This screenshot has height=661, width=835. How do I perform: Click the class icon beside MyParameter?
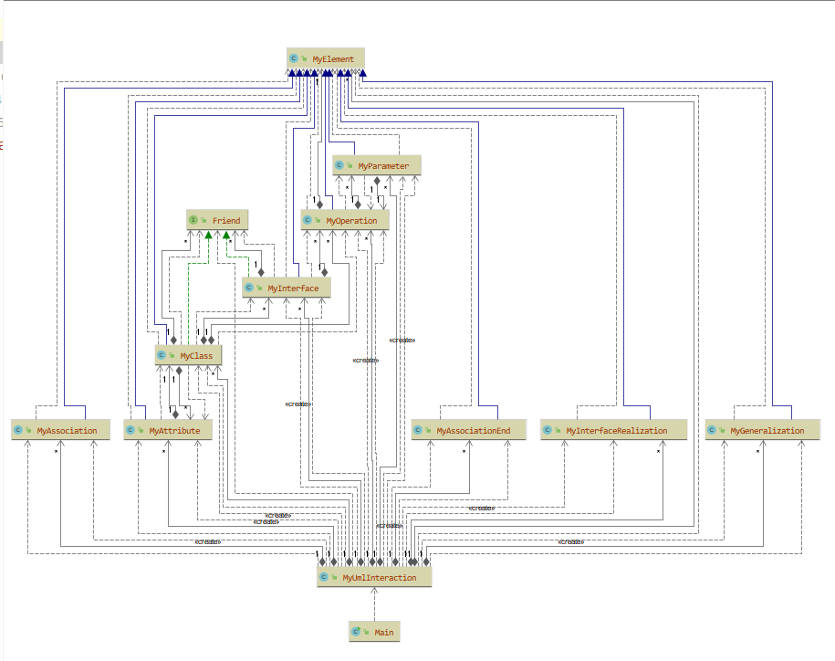pos(339,165)
